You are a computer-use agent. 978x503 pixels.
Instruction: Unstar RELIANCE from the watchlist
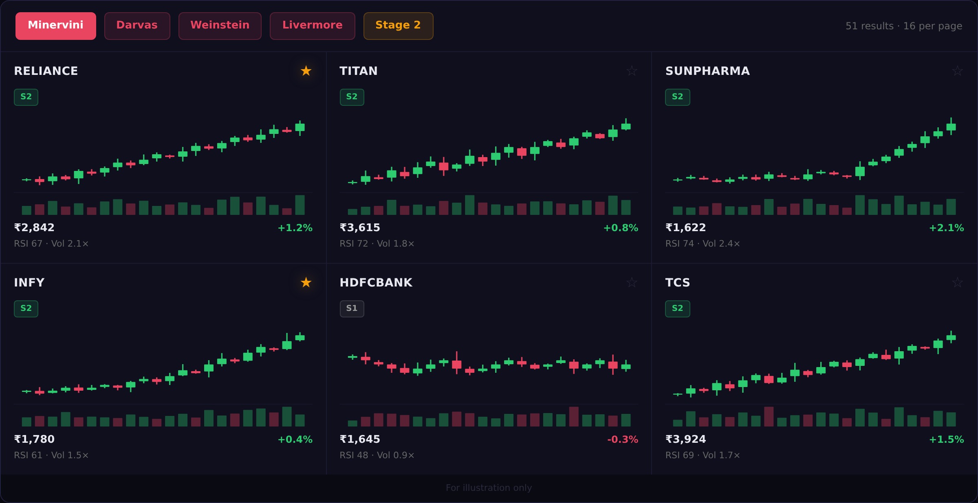[x=306, y=71]
